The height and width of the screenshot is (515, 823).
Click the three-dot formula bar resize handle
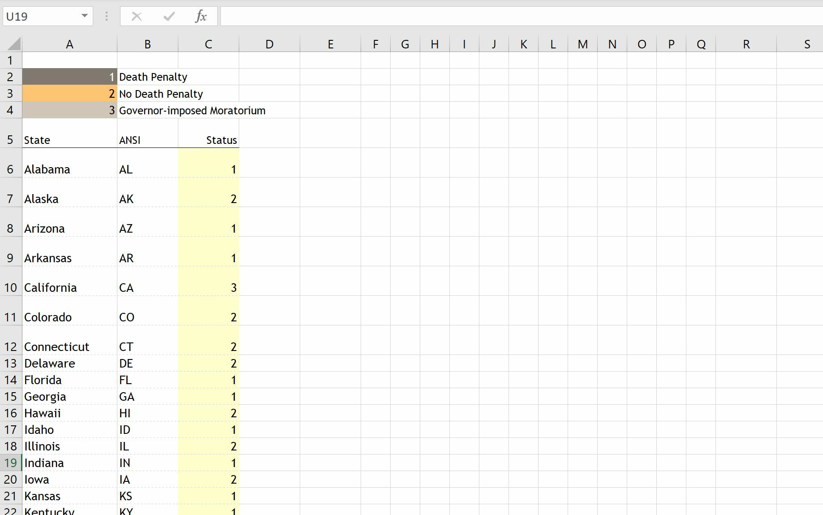coord(106,17)
